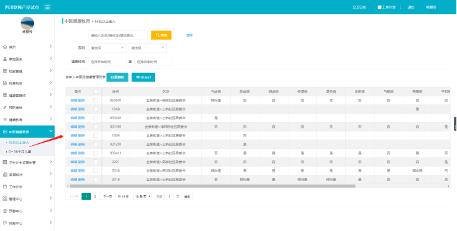Focus the jump-to-page number input
Screen dimensions: 457x231
point(169,196)
